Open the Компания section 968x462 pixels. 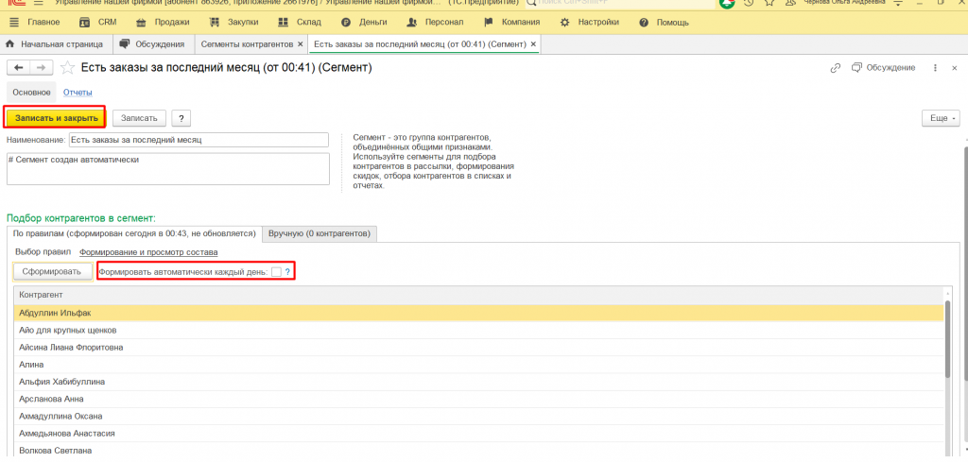tap(511, 23)
